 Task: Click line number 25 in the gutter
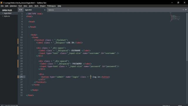pos(21,77)
